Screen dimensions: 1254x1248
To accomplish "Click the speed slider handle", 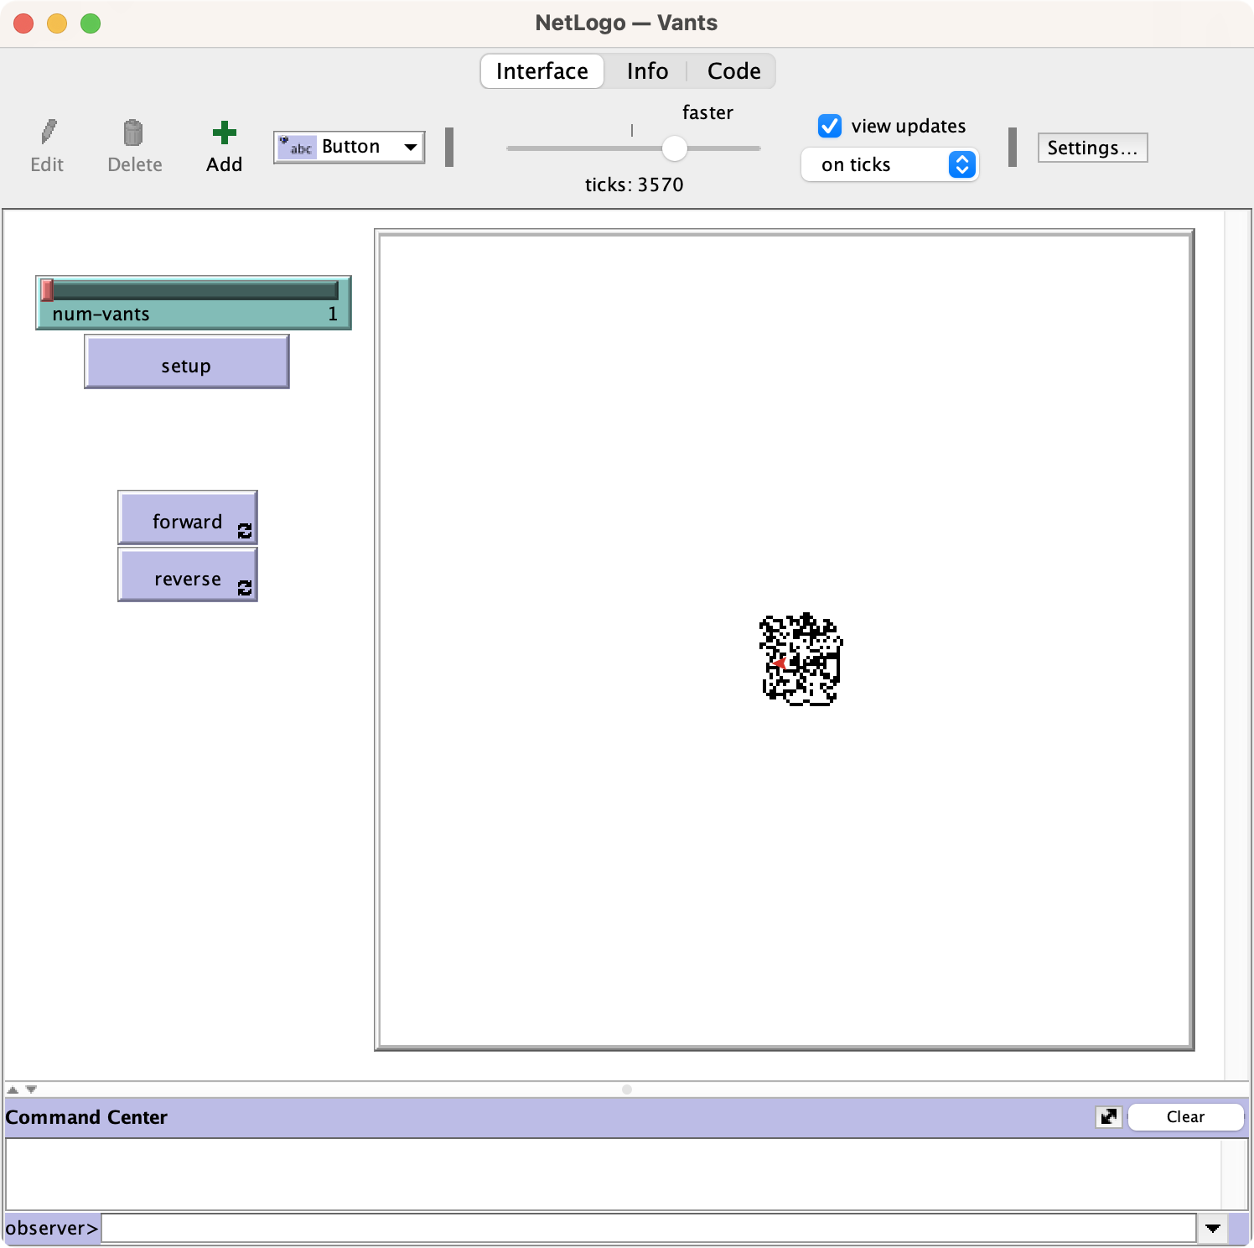I will click(x=674, y=148).
